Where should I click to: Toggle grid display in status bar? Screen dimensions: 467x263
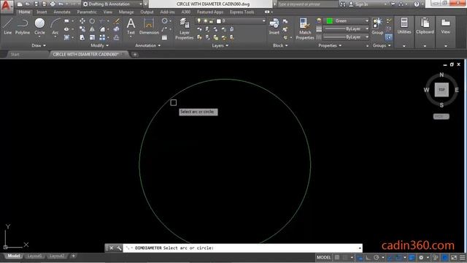[337, 257]
